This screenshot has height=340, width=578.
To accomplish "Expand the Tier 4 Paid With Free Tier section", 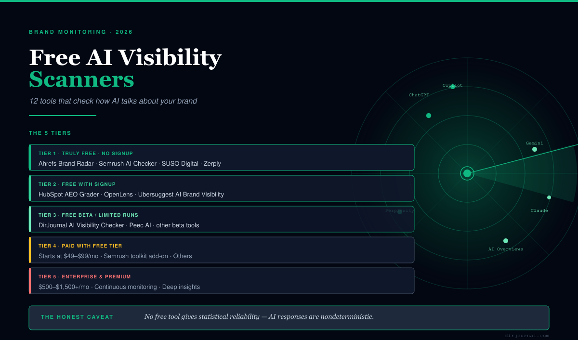I will click(222, 250).
